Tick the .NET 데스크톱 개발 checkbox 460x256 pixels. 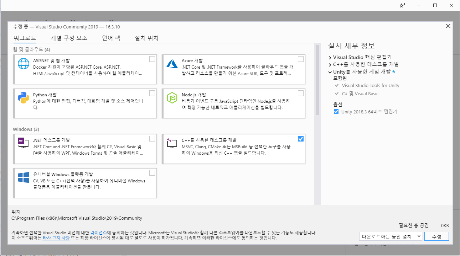152,139
